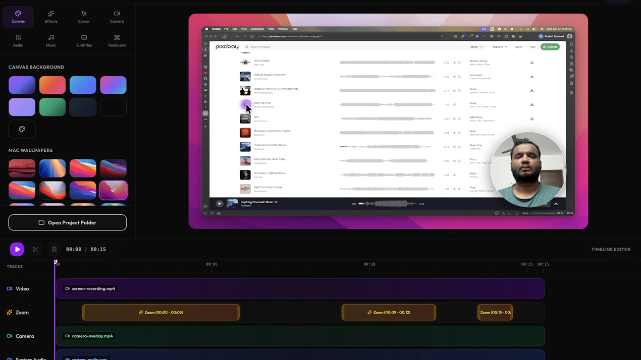Viewport: 641px width, 360px height.
Task: Select the purple-blue gradient background swatch
Action: click(22, 85)
